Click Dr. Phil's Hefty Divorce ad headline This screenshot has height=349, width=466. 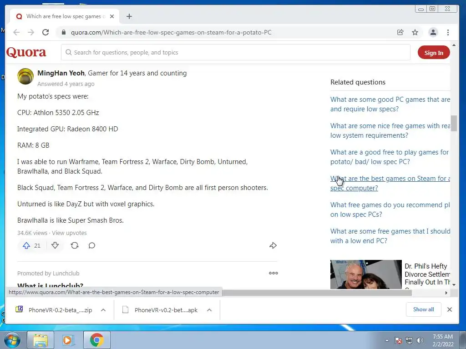click(427, 274)
